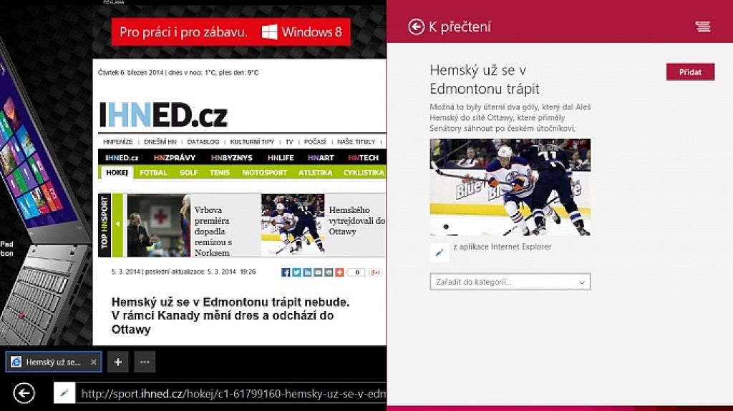Click the Hemský už se v Edmontonu trápit title
The height and width of the screenshot is (411, 733).
(485, 79)
